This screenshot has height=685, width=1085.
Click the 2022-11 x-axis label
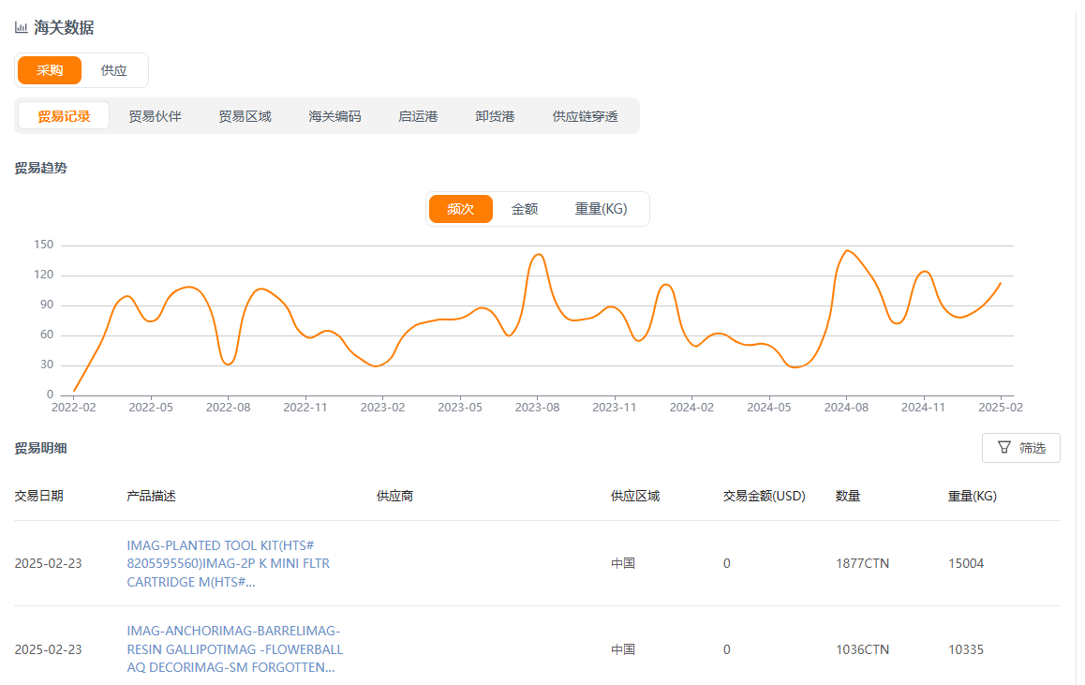tap(305, 408)
